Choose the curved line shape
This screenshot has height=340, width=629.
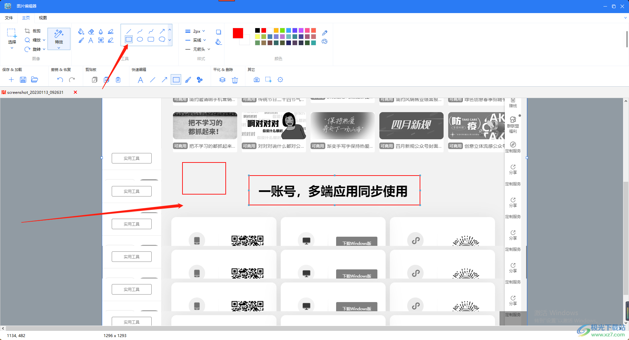140,31
